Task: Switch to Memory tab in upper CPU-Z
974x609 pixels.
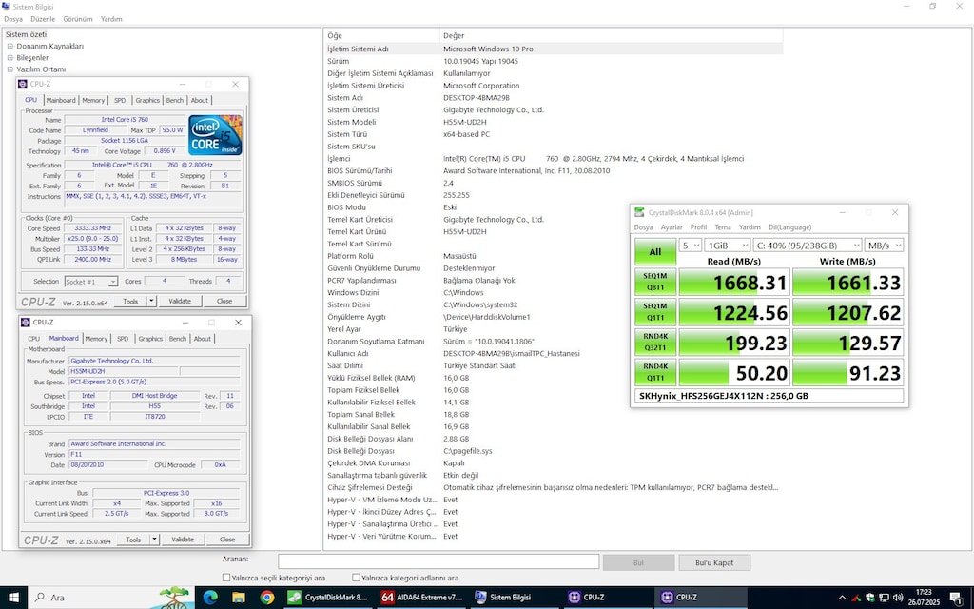Action: point(93,100)
